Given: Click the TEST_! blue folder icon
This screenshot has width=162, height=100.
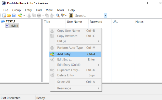Looking at the screenshot, I should [x=3, y=21].
